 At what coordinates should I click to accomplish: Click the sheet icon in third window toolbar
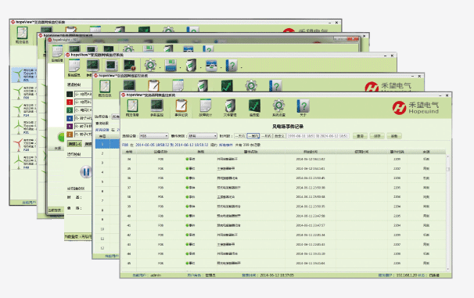(x=74, y=66)
